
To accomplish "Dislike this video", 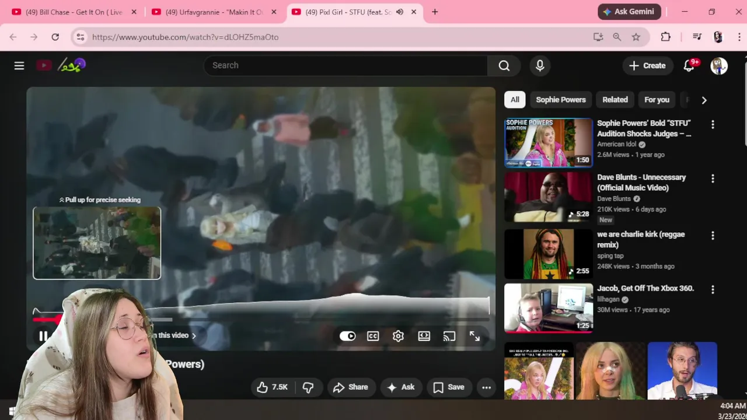I will pos(308,387).
